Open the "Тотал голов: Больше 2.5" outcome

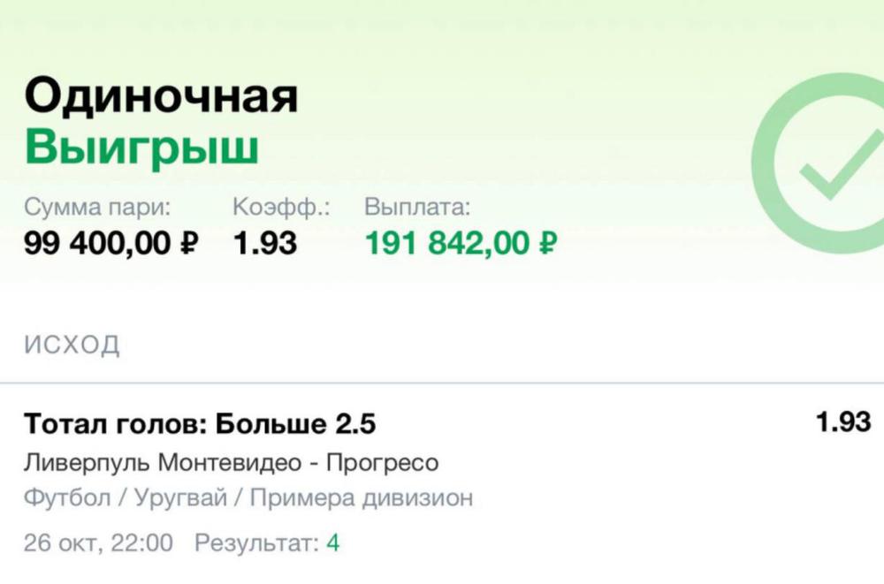tap(200, 425)
